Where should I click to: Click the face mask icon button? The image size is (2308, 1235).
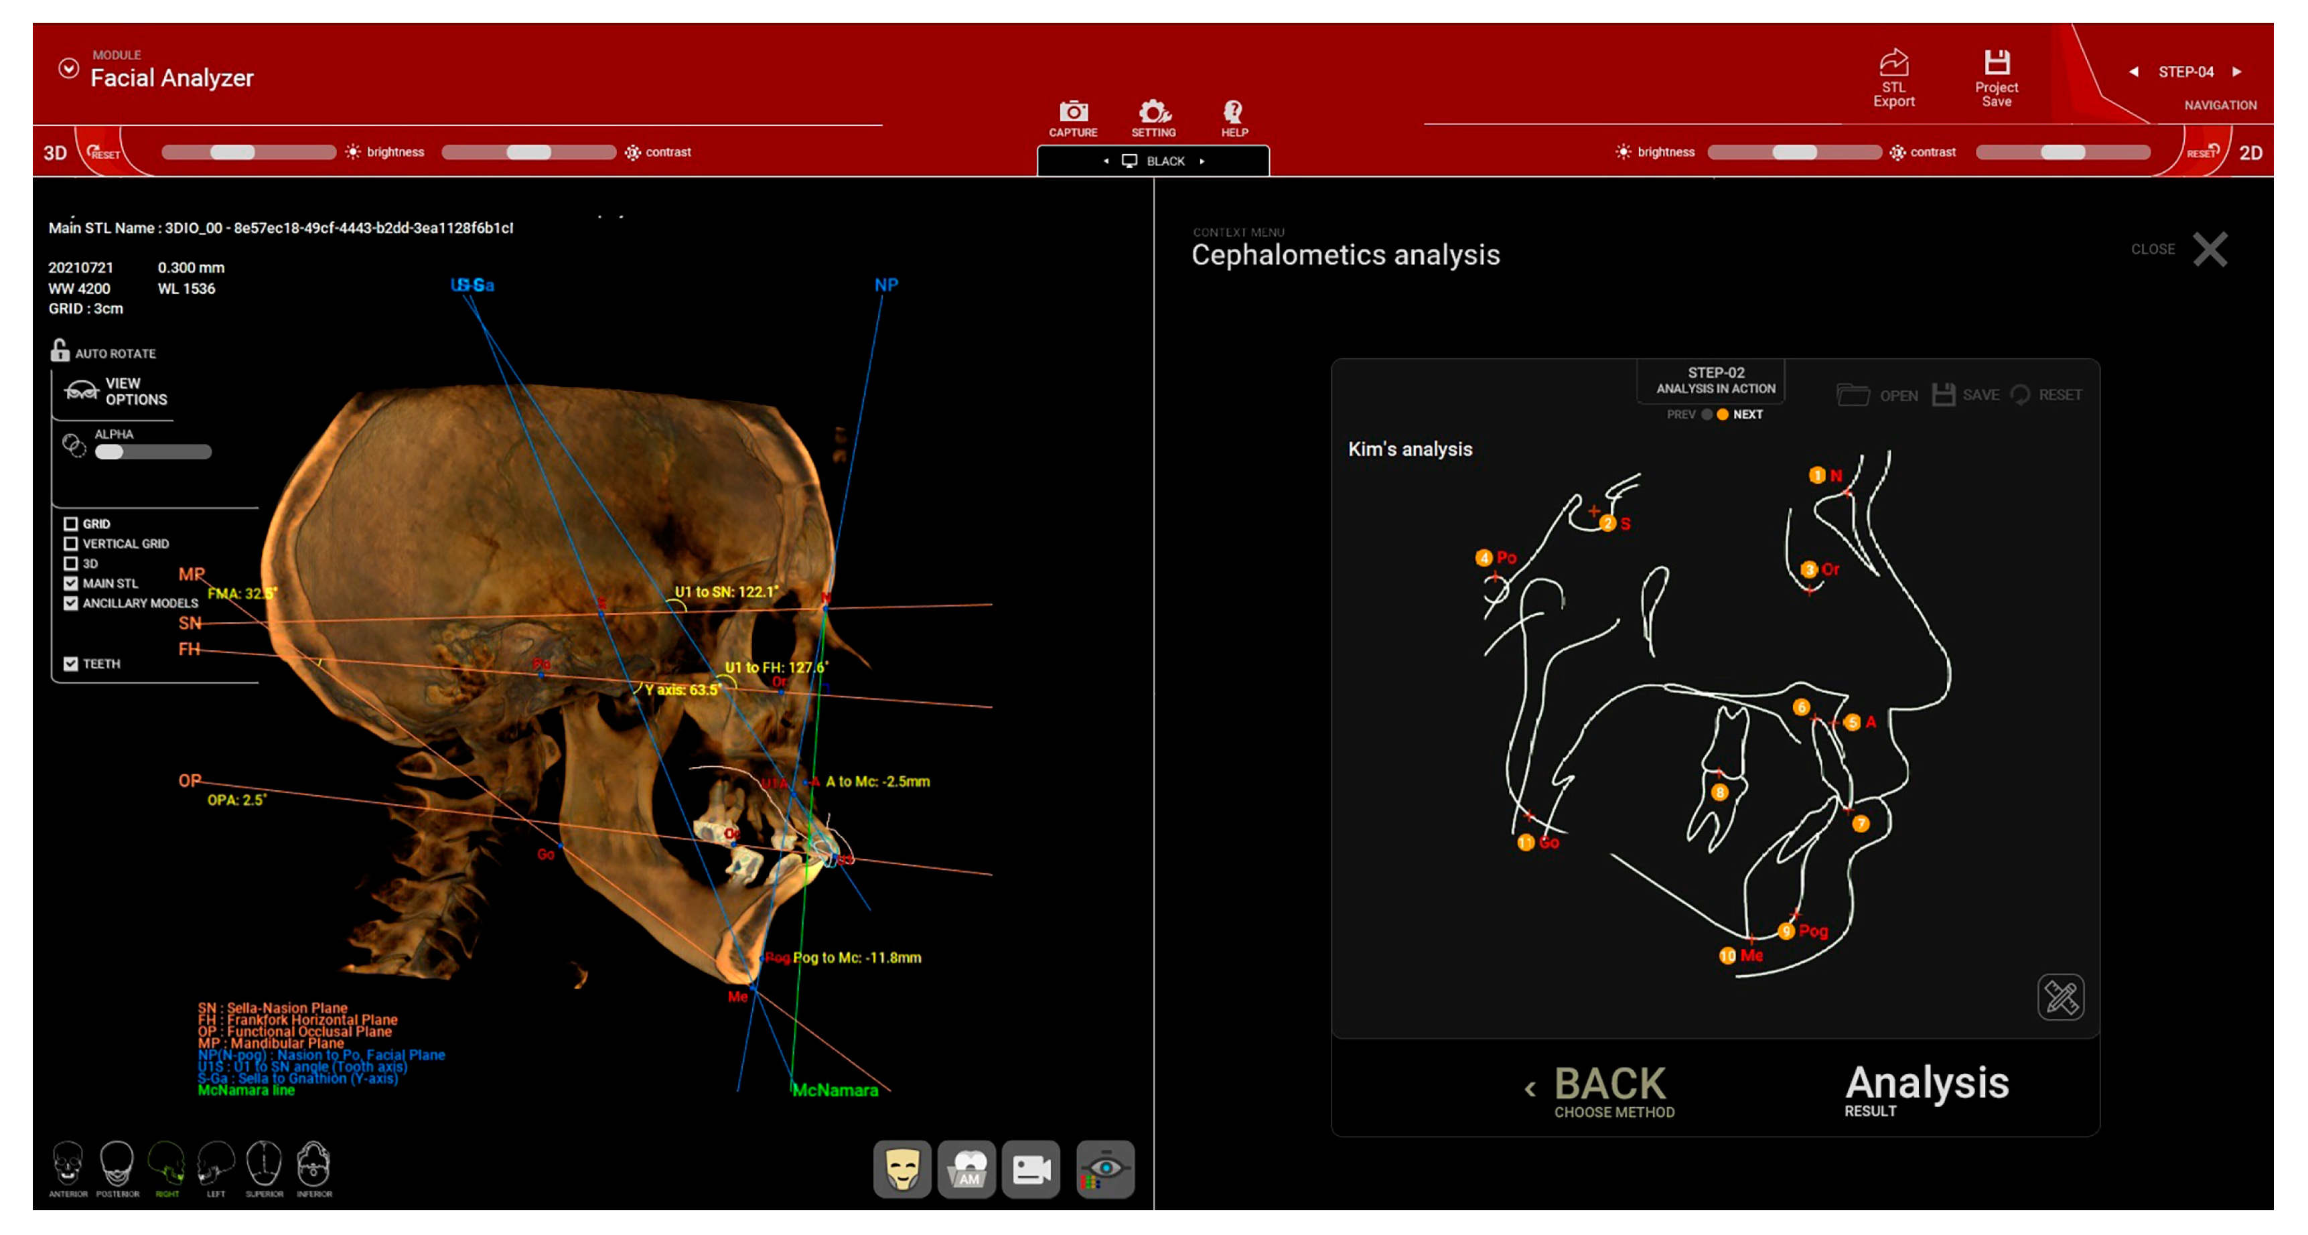(901, 1169)
